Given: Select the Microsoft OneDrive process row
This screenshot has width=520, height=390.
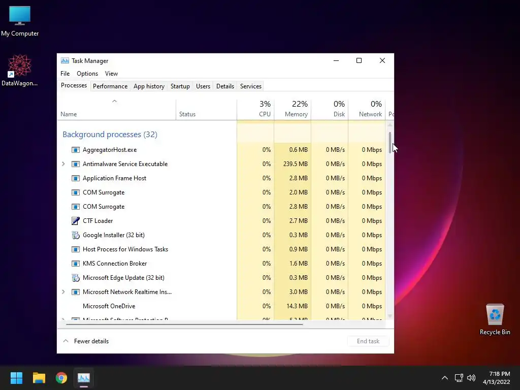Looking at the screenshot, I should [x=221, y=306].
